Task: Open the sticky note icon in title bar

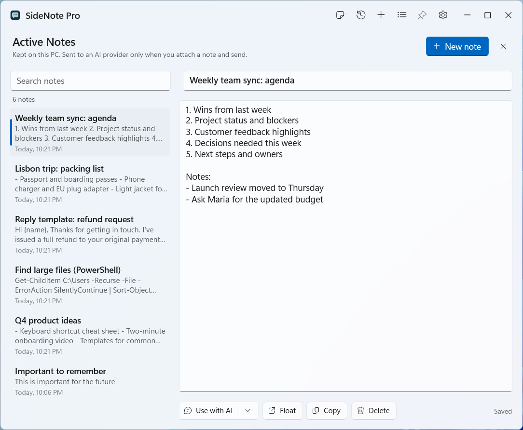Action: point(340,15)
